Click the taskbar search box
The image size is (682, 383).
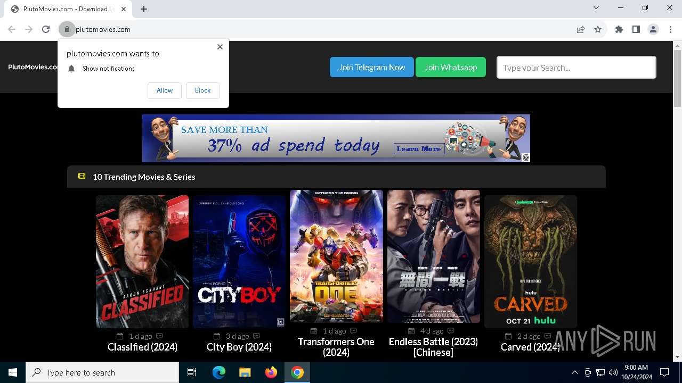(102, 372)
